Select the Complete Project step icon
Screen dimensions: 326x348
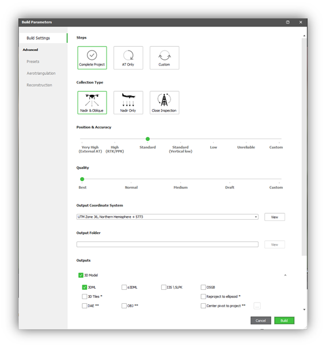tap(92, 58)
